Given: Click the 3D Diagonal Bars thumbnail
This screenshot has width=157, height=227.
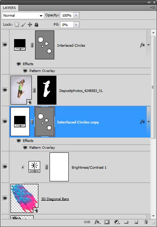Looking at the screenshot, I should [x=25, y=198].
